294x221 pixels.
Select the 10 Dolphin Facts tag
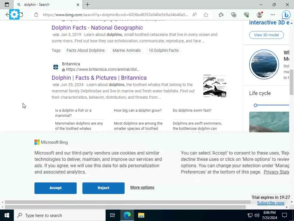tap(163, 50)
